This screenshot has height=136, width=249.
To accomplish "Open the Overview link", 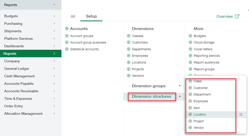I will (x=225, y=16).
